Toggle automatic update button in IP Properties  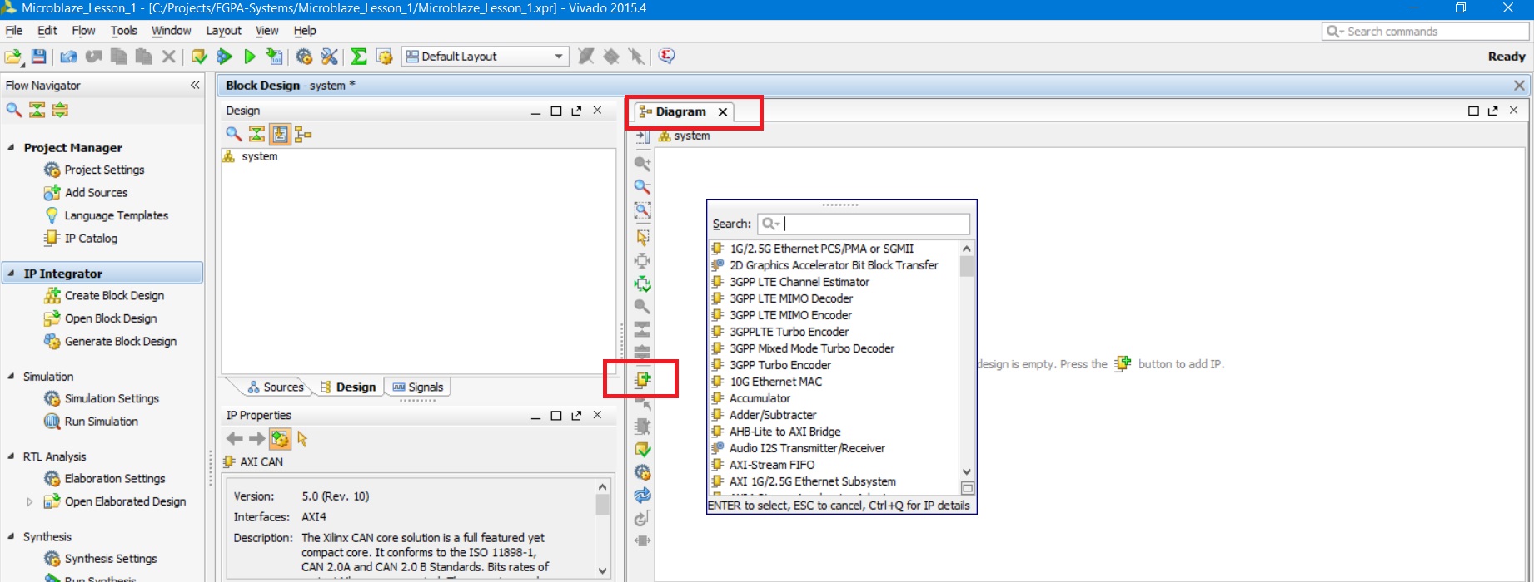280,439
